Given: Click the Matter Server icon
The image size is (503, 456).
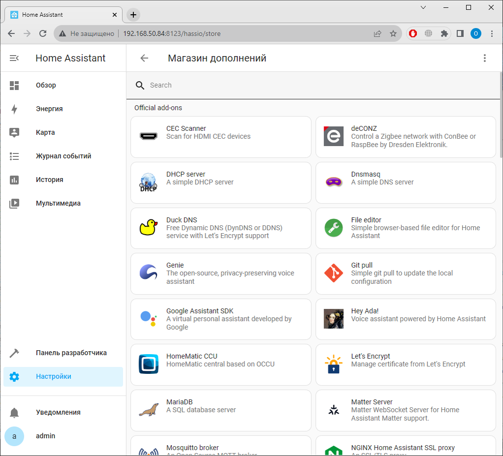Looking at the screenshot, I should coord(334,410).
